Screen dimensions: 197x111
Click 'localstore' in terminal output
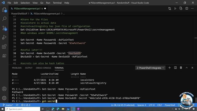87,80
